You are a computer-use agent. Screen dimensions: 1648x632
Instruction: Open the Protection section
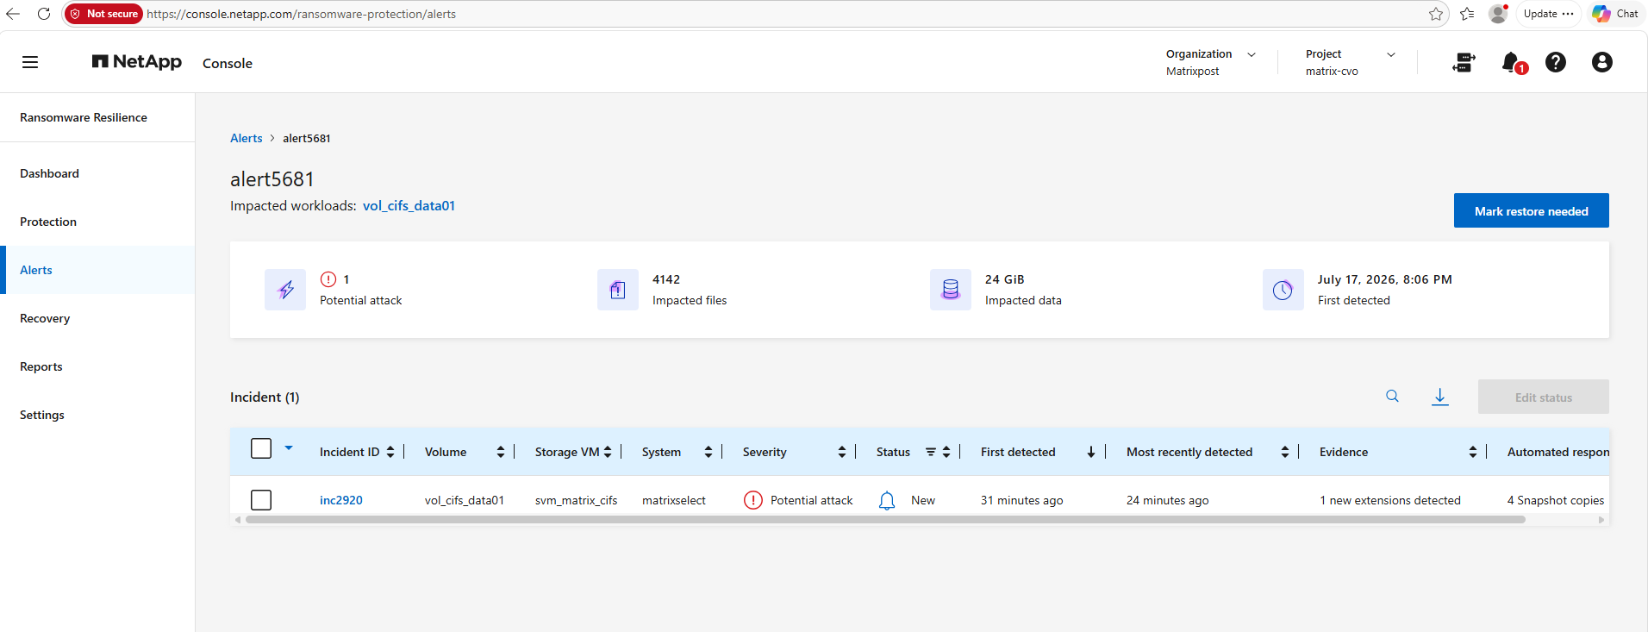click(x=97, y=222)
